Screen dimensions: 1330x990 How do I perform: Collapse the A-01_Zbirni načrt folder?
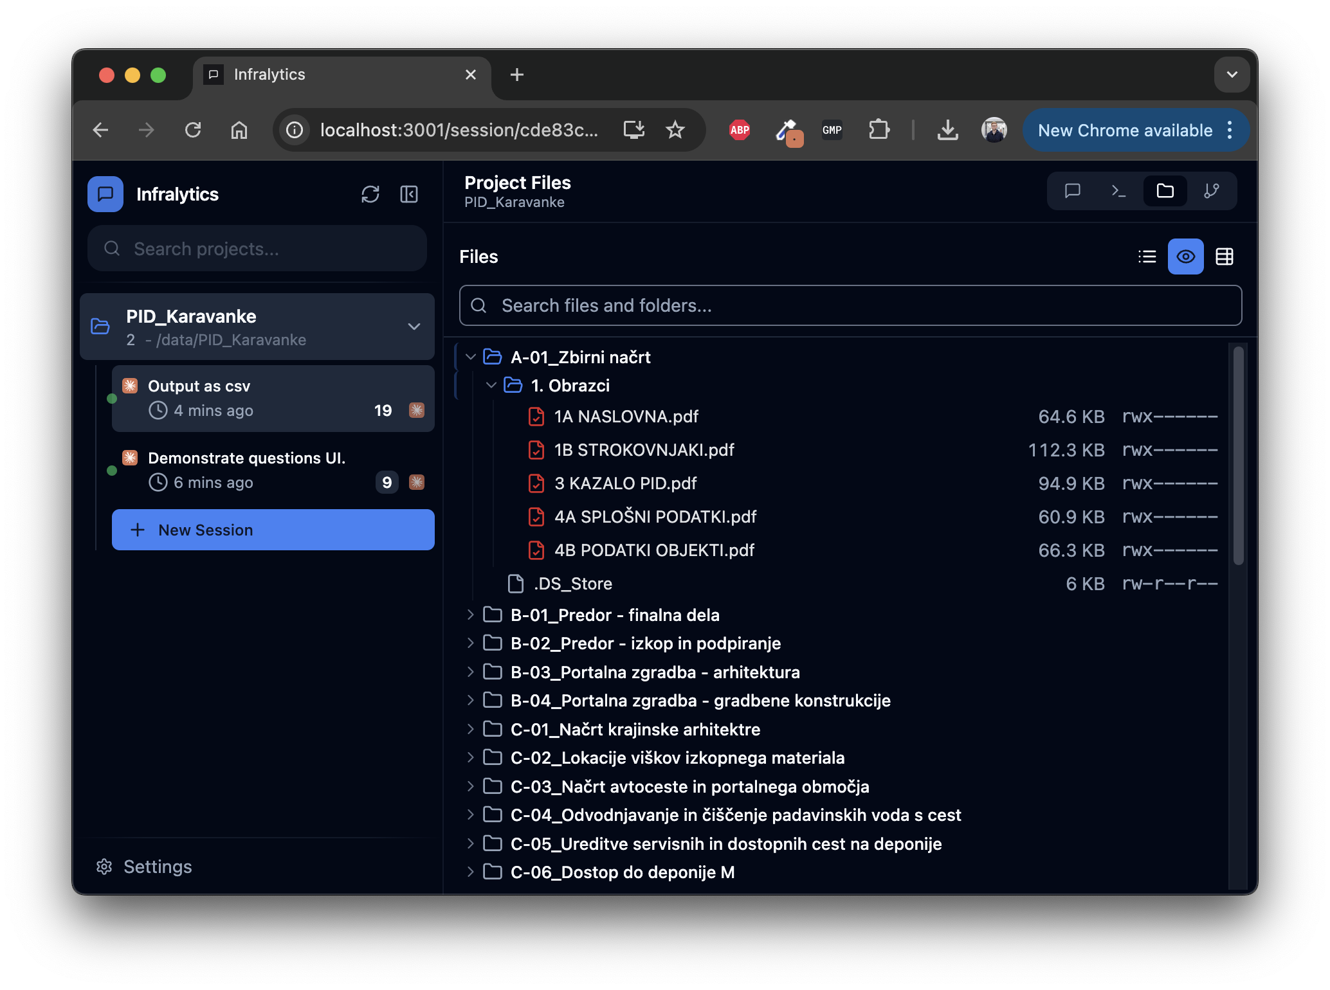469,357
